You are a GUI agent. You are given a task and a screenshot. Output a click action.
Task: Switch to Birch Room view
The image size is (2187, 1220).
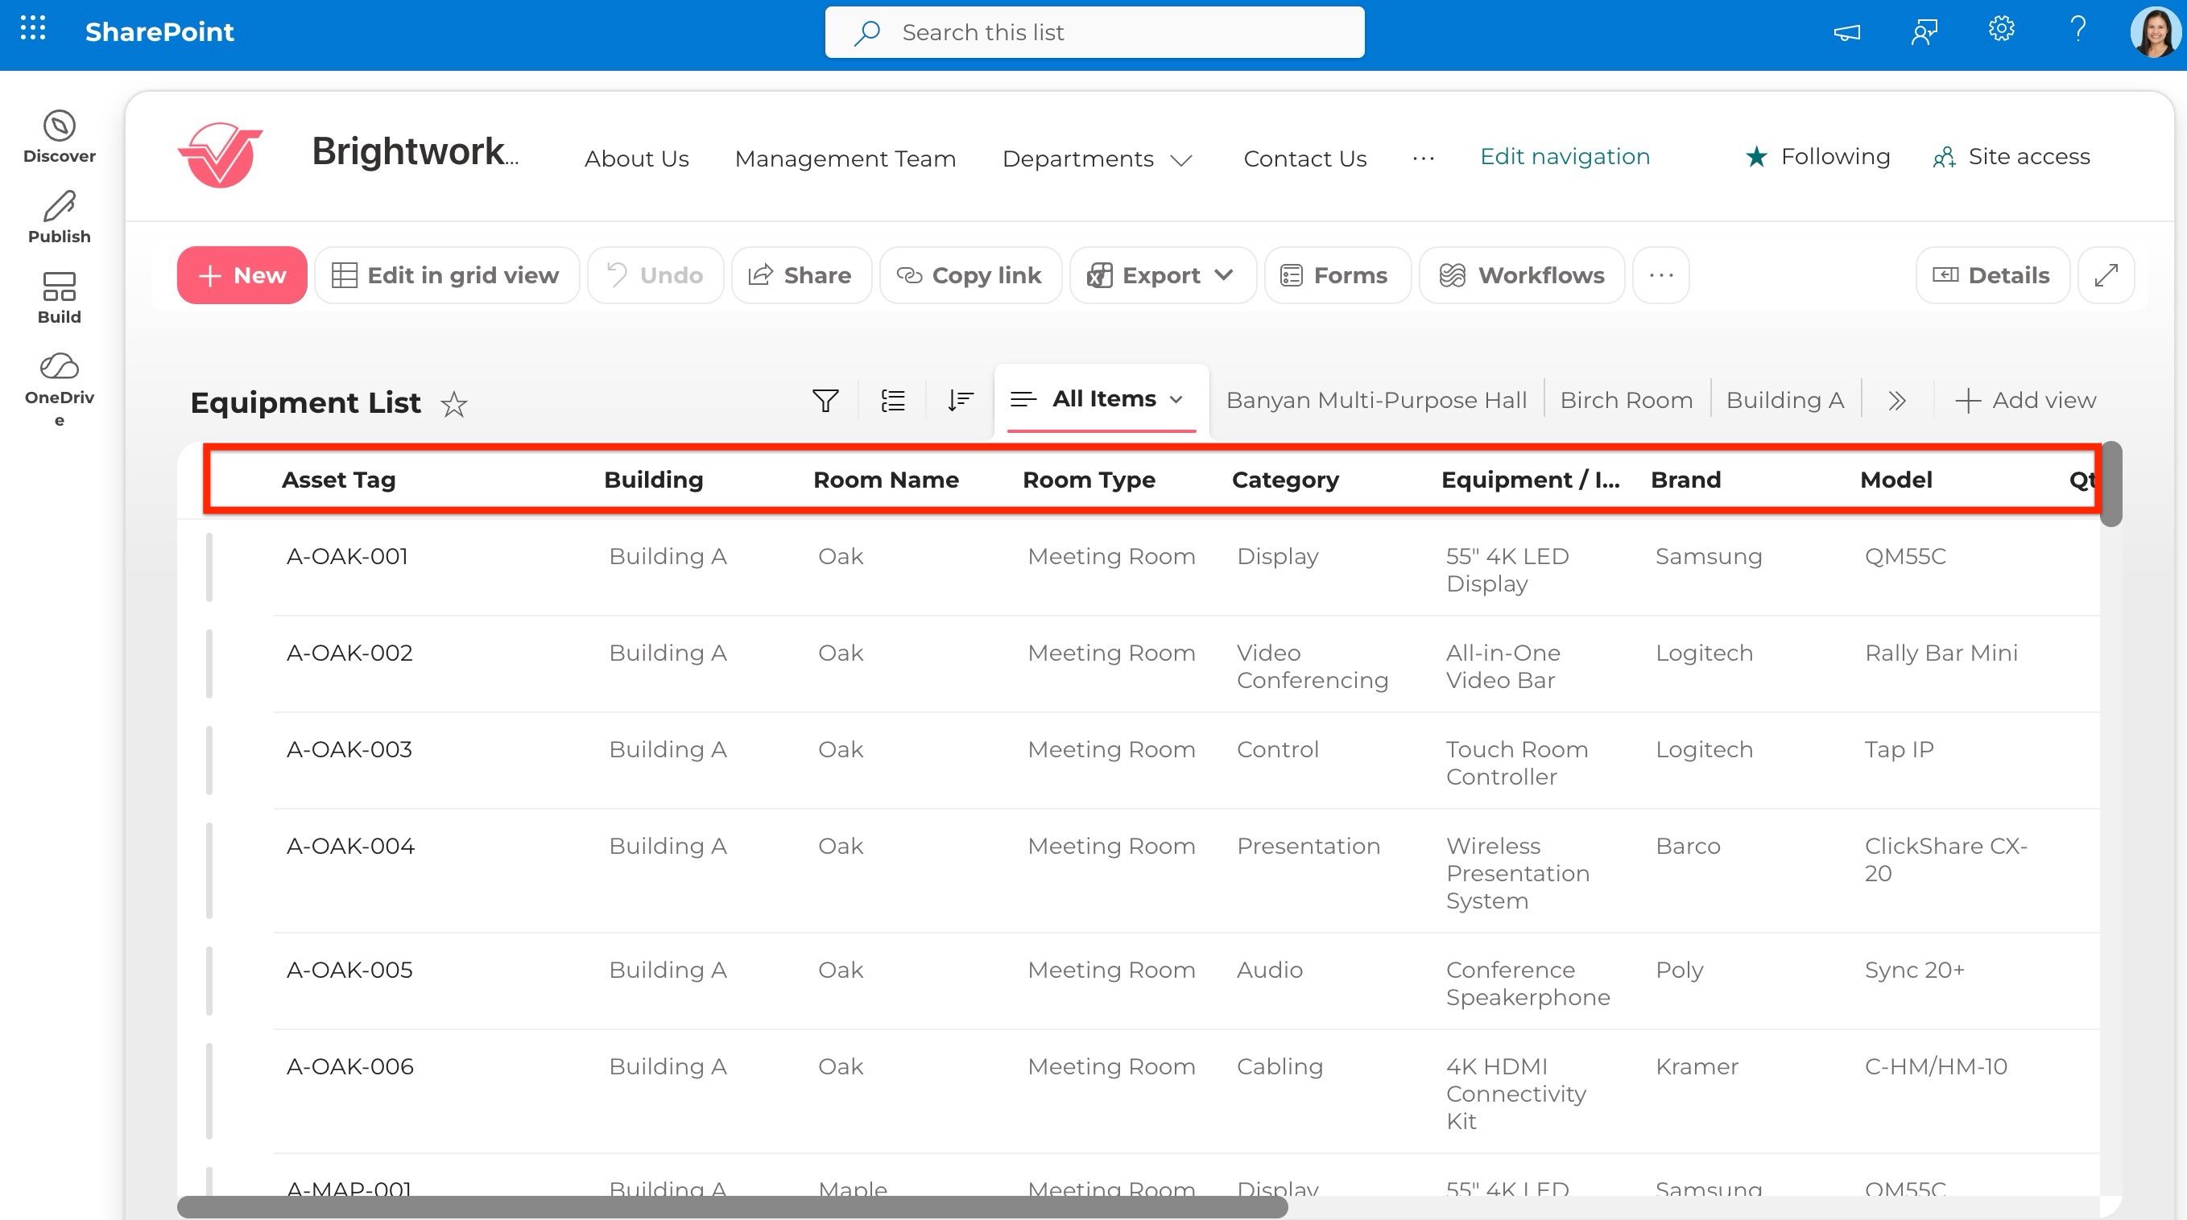click(x=1626, y=401)
